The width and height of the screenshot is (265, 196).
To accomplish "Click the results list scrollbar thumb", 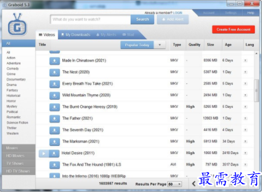I will pyautogui.click(x=256, y=90).
